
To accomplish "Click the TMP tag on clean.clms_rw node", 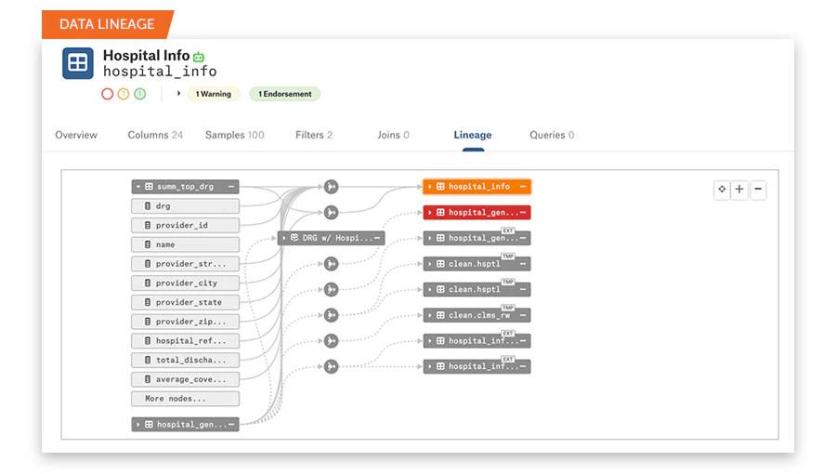I will point(508,308).
